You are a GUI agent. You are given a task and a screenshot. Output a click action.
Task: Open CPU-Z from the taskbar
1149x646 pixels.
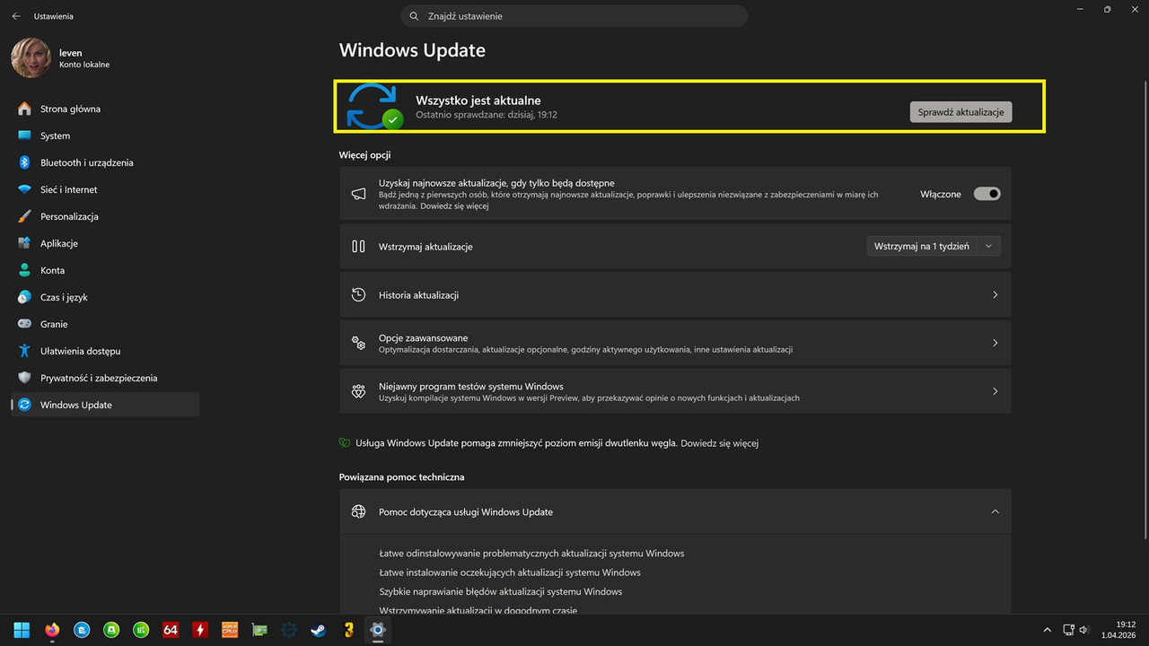point(230,630)
